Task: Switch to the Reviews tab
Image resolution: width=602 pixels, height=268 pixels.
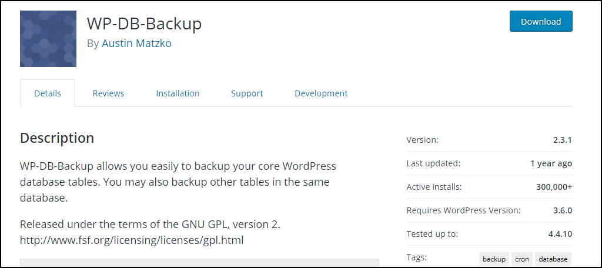Action: tap(108, 93)
